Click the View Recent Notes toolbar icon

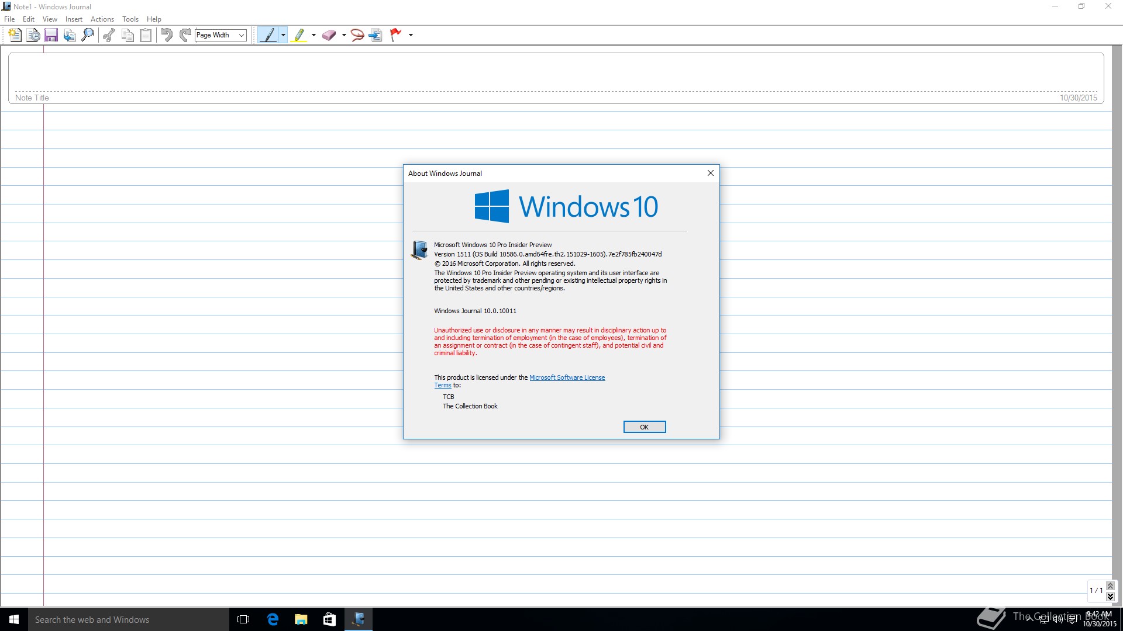pyautogui.click(x=33, y=35)
